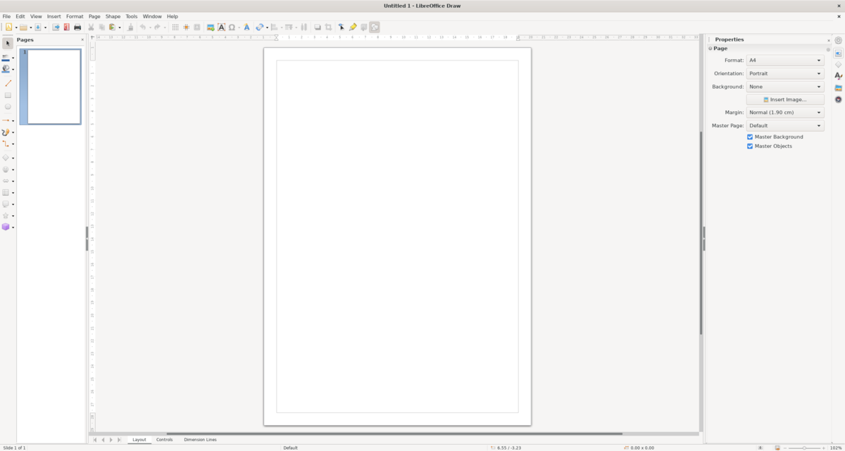Click the Crop image icon
This screenshot has width=845, height=451.
tap(328, 27)
